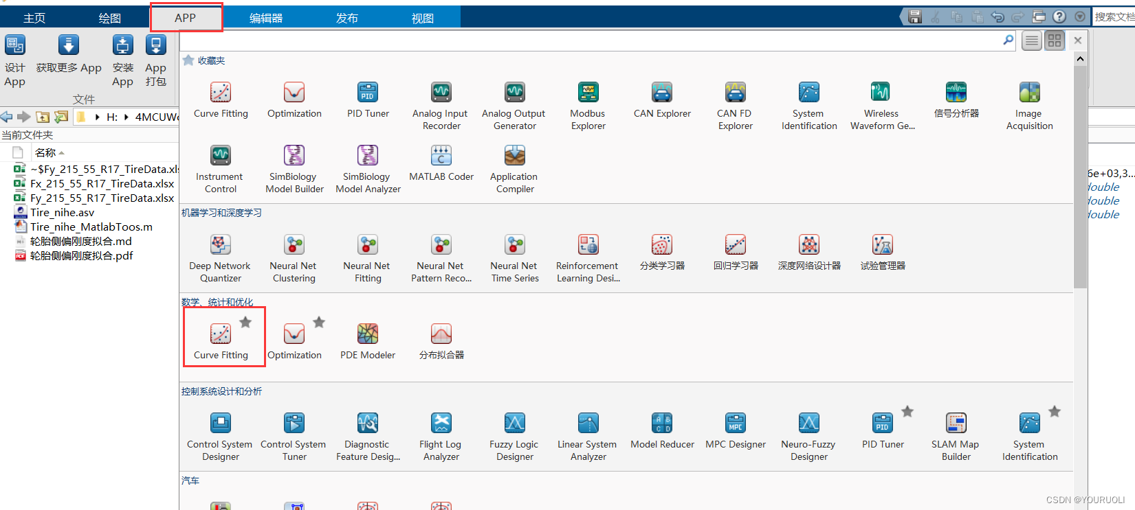This screenshot has height=510, width=1135.
Task: Open SimBiology Model Builder
Action: pyautogui.click(x=294, y=170)
